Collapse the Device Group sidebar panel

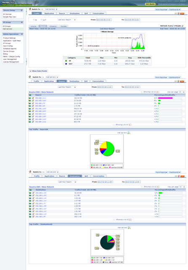tap(21, 10)
